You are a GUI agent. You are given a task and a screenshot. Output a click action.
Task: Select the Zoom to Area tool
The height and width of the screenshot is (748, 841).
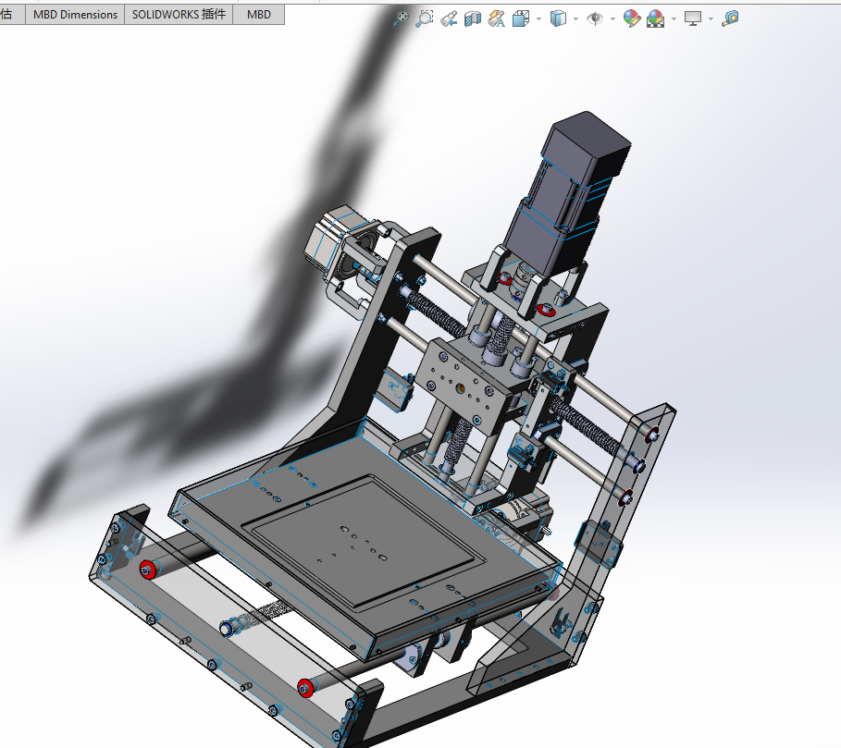425,18
